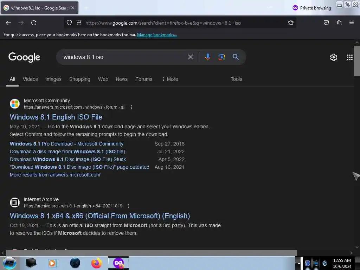Screen dimensions: 360x270
Task: Click the answers.microsoft.com breadcrumb URL
Action: click(75, 107)
